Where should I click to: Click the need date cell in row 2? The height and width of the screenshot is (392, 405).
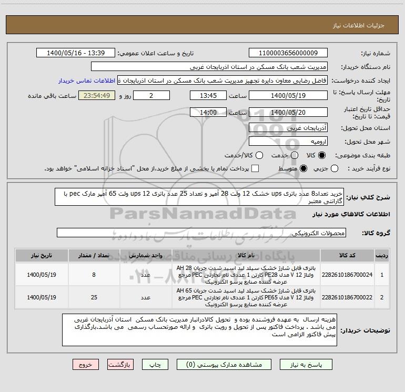(x=42, y=297)
